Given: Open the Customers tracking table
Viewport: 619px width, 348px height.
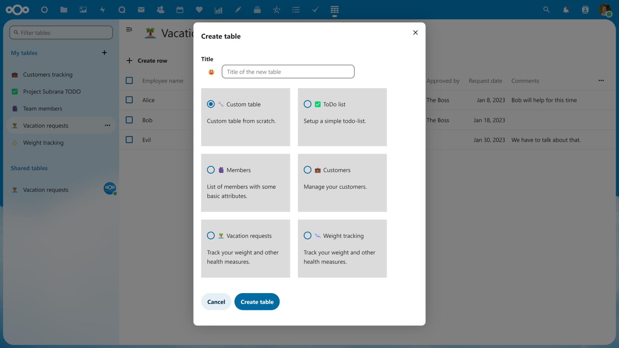Looking at the screenshot, I should (48, 74).
